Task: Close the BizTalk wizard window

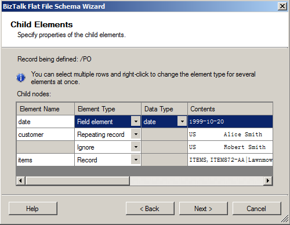Action: point(282,6)
